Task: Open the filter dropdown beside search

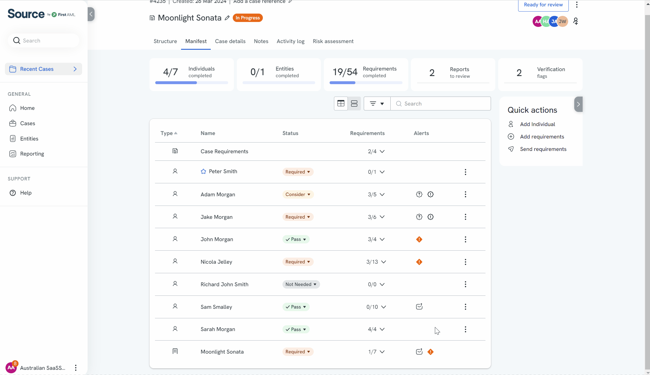Action: 377,104
